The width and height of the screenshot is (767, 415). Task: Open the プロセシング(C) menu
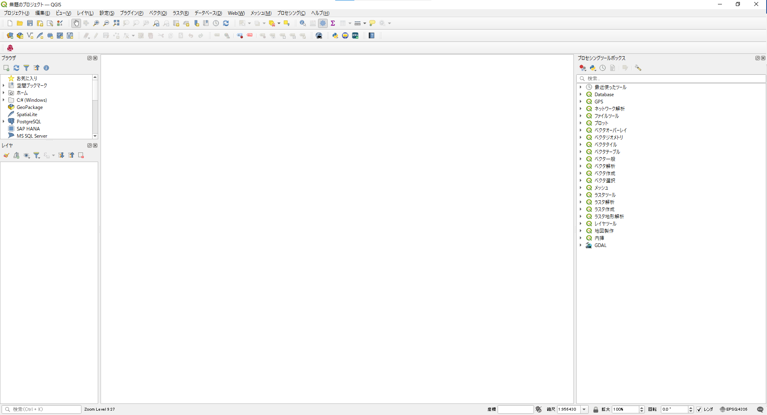click(x=291, y=13)
